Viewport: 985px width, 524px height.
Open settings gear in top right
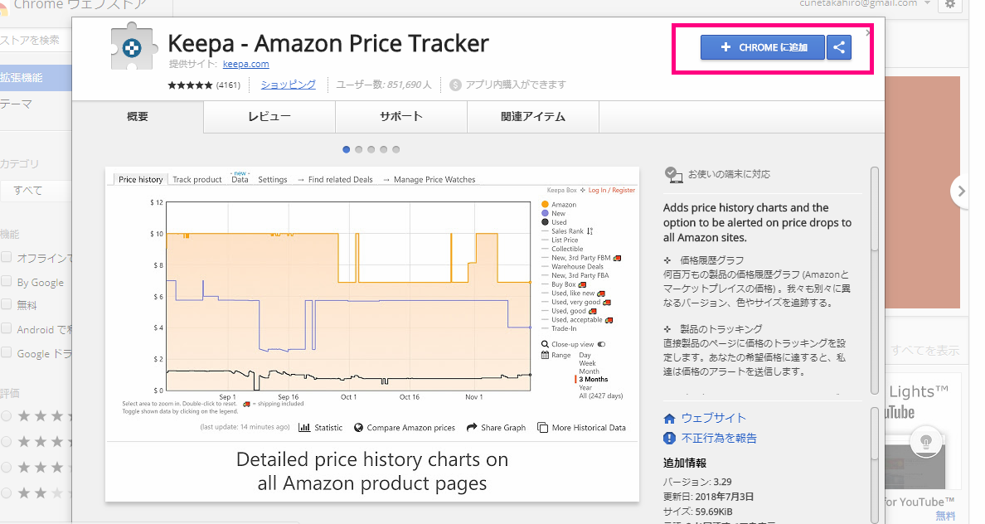tap(950, 4)
